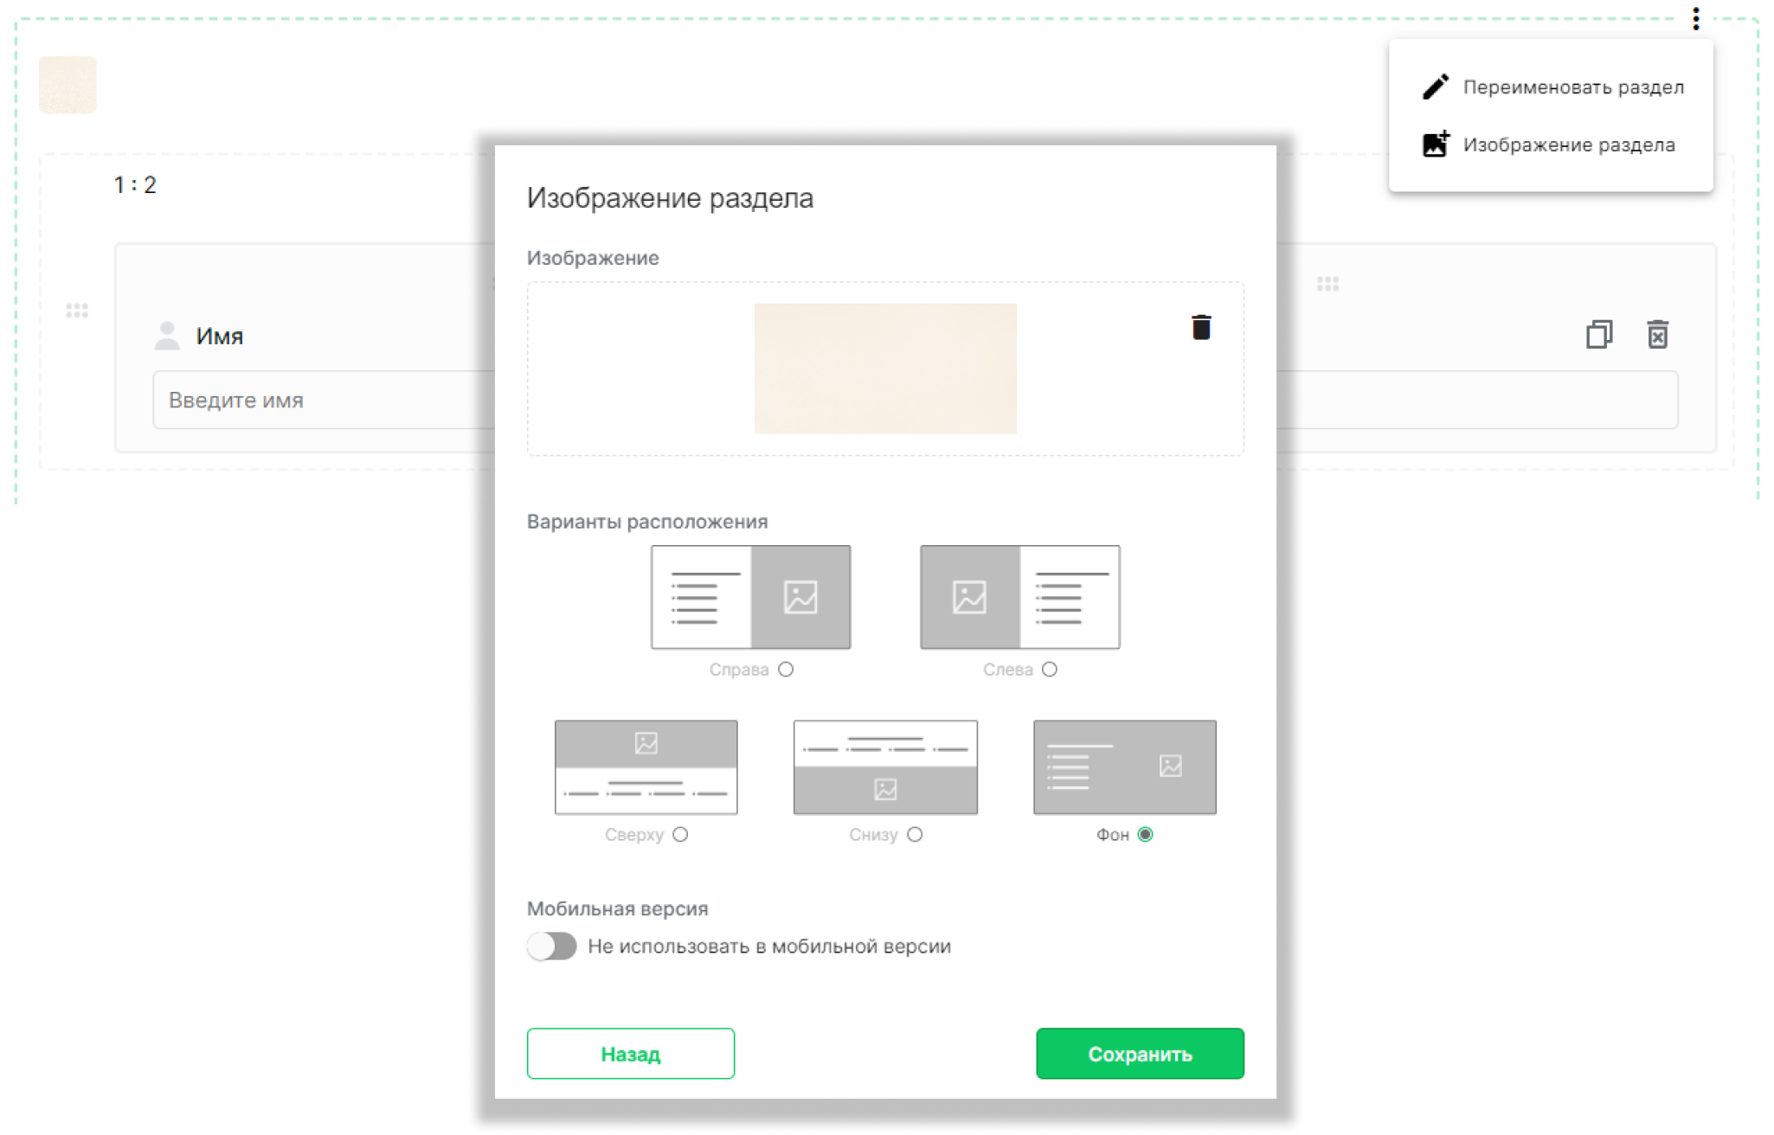This screenshot has height=1135, width=1774.
Task: Click the pencil icon for renaming section
Action: coord(1435,87)
